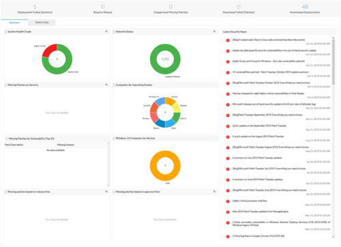Click the news panel scrollbar up arrow
This screenshot has height=247, width=341.
(x=333, y=38)
